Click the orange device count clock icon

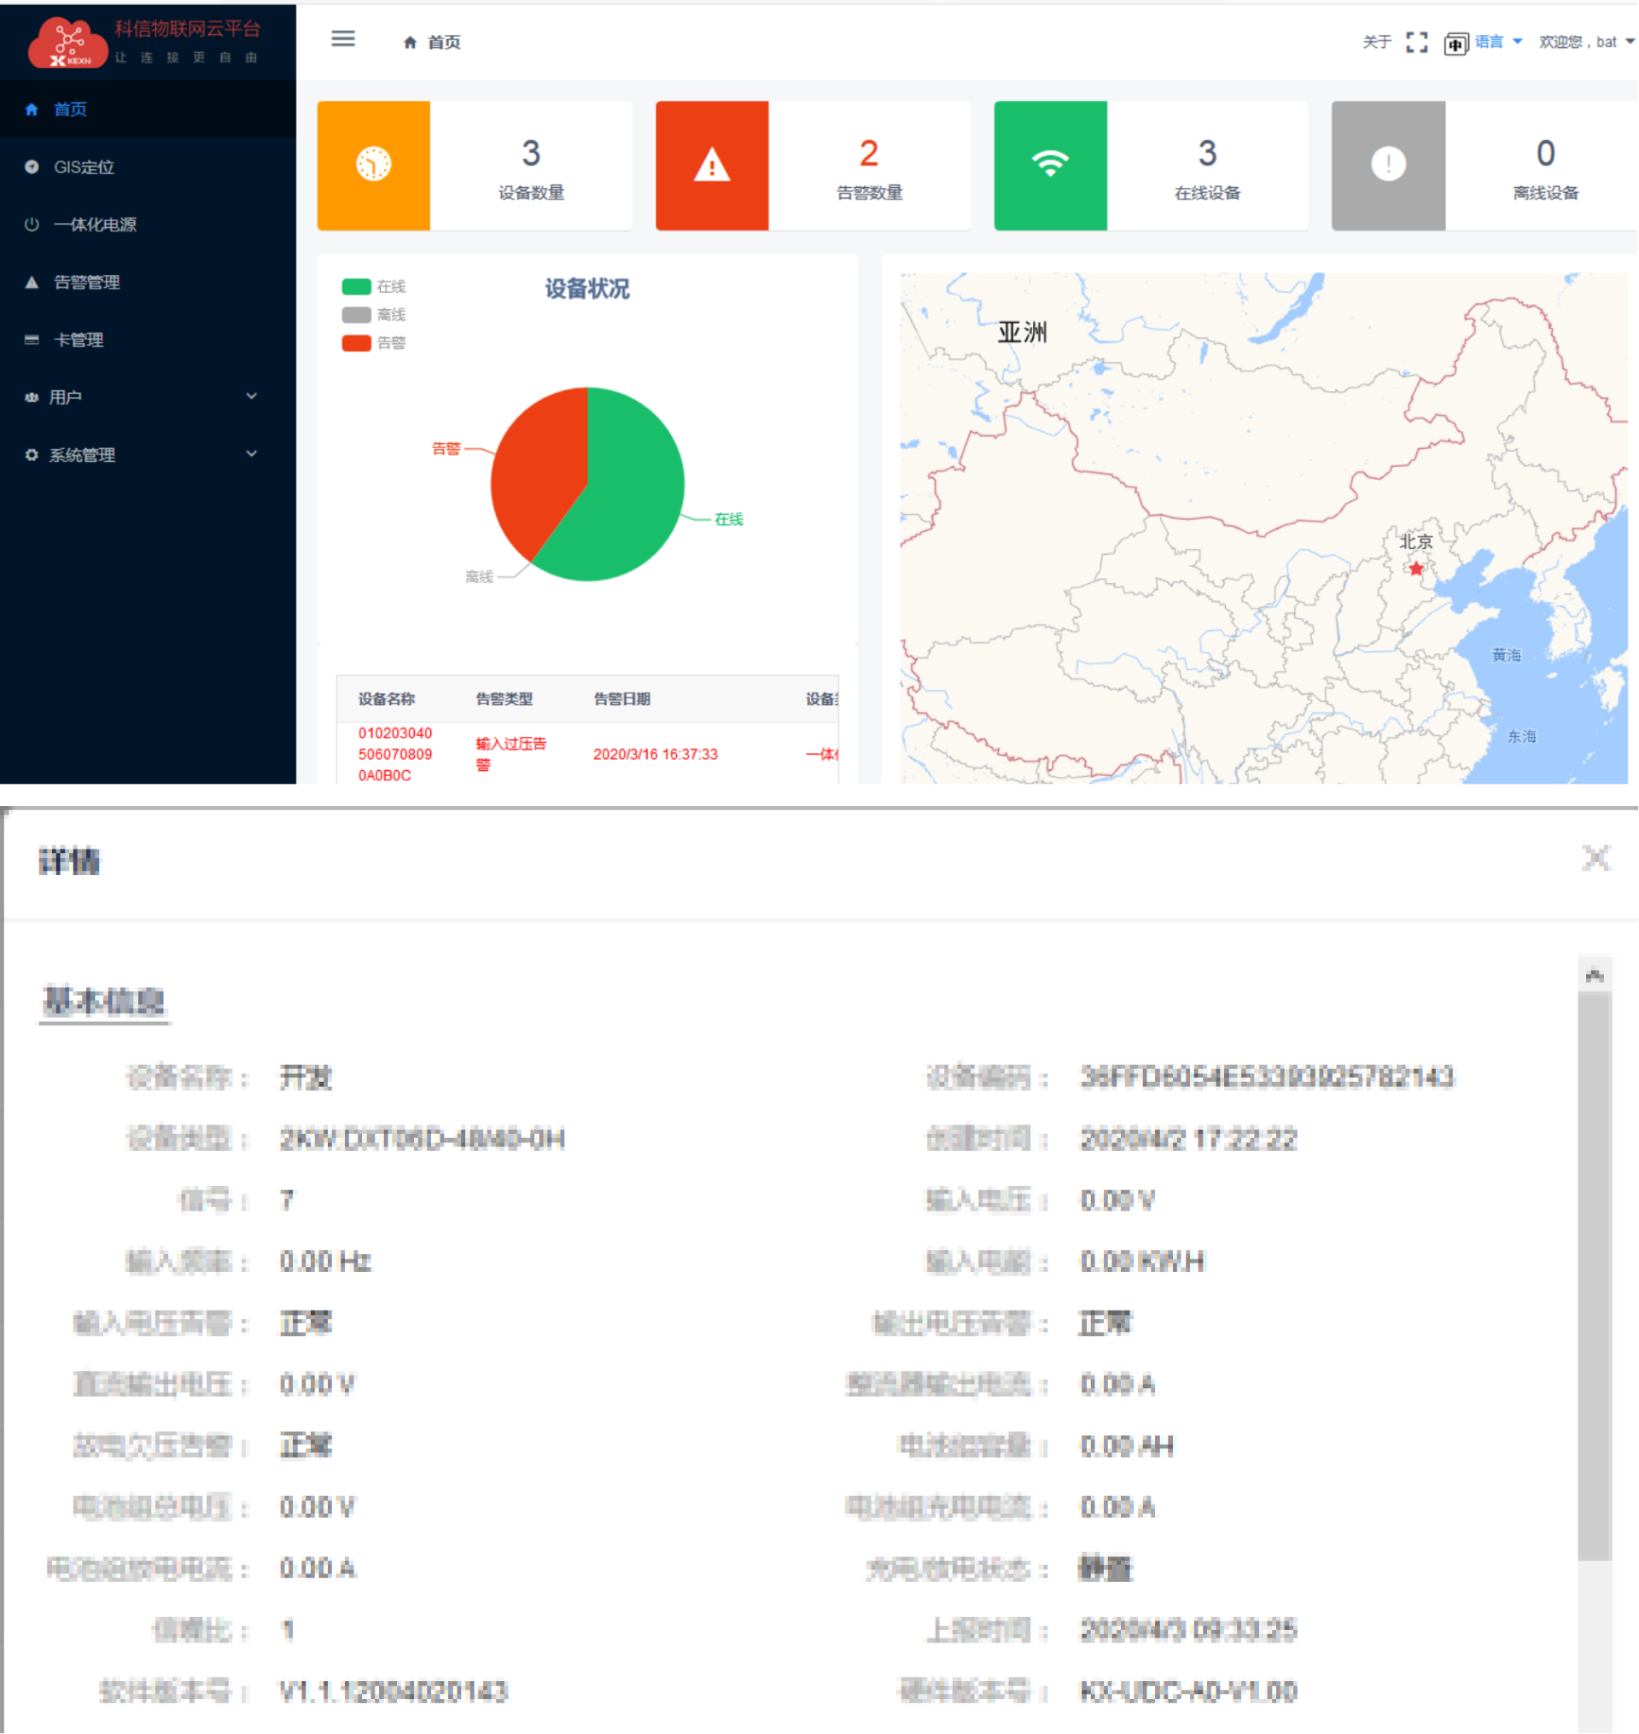pyautogui.click(x=373, y=164)
